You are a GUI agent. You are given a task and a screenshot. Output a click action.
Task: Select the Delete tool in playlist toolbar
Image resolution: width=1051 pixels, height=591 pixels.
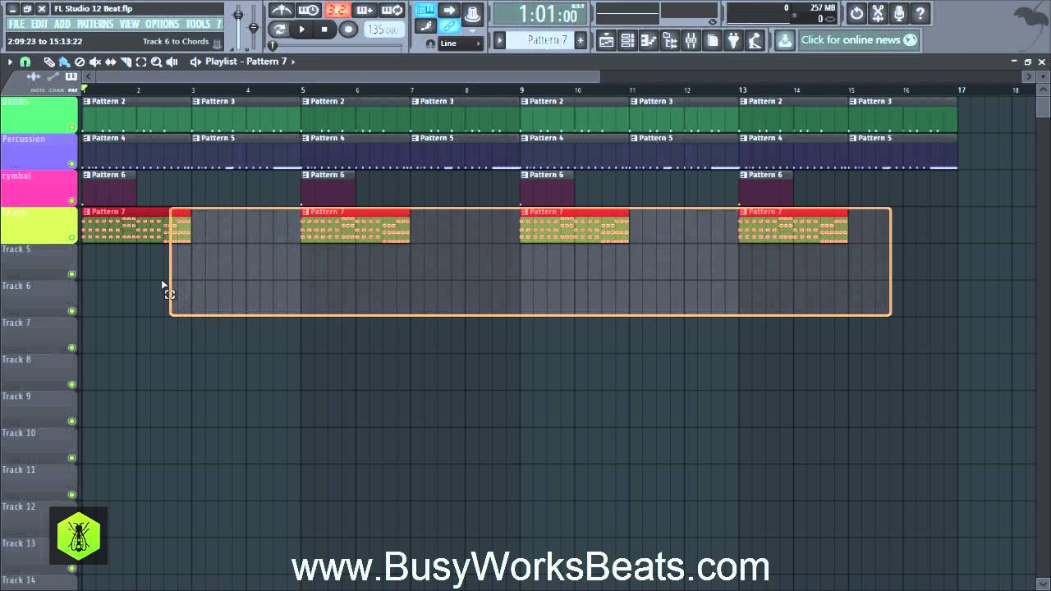pos(80,62)
